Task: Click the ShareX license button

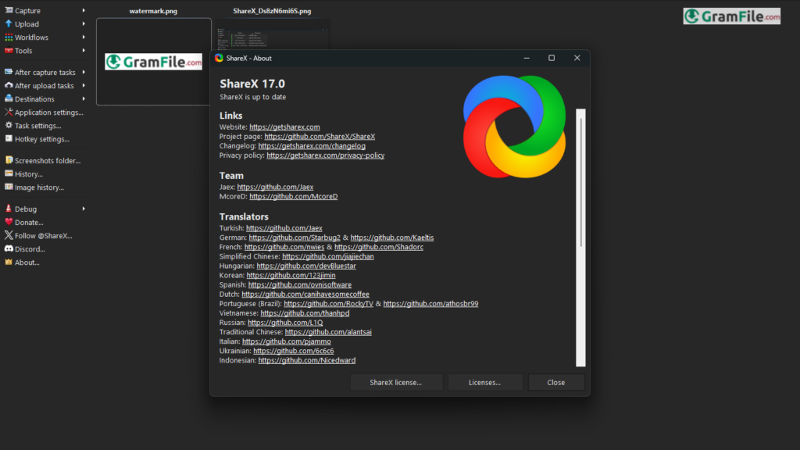Action: coord(396,382)
